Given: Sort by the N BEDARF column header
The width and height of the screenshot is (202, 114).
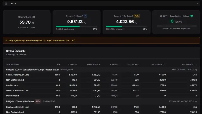Looking at the screenshot, I should click(x=72, y=64).
